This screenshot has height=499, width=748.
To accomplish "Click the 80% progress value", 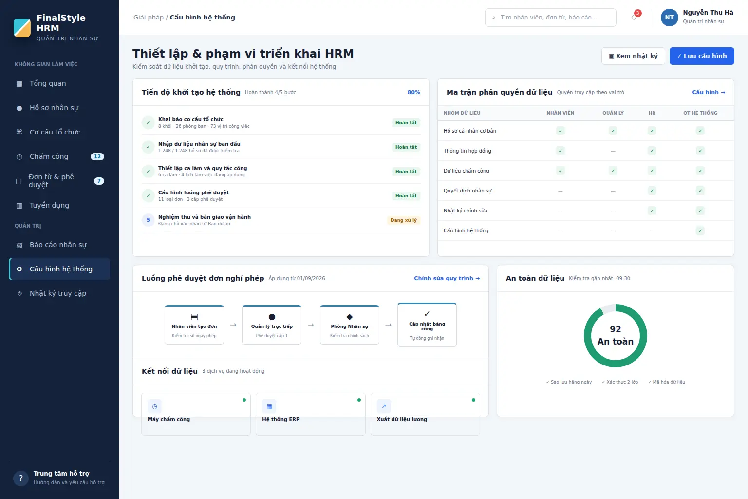I will click(414, 92).
